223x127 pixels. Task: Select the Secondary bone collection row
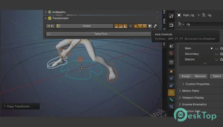click(201, 54)
